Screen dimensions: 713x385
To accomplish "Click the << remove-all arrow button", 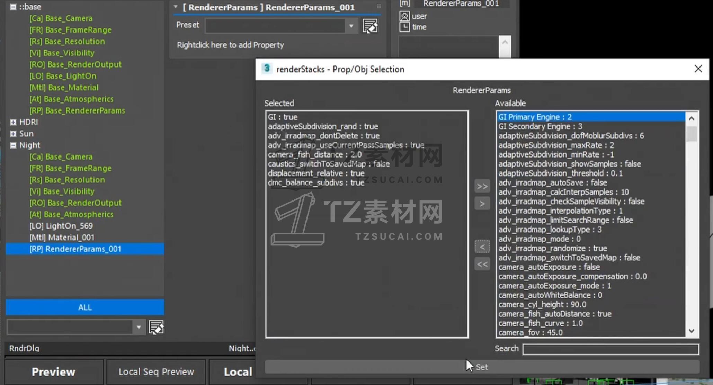I will (482, 264).
